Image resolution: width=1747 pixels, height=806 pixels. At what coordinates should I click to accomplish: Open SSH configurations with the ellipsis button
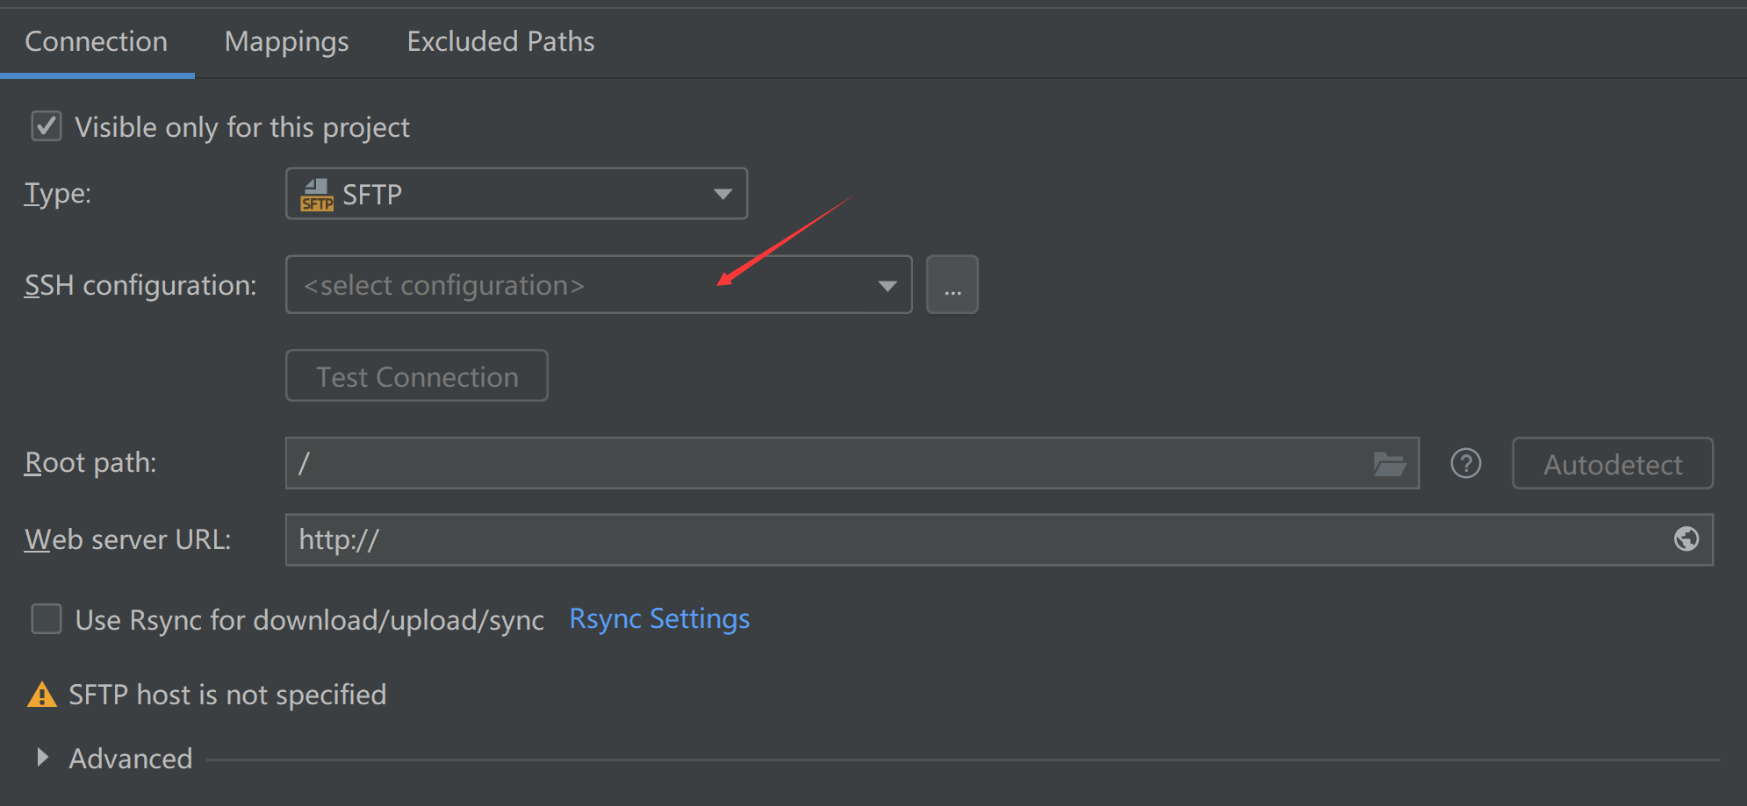953,285
